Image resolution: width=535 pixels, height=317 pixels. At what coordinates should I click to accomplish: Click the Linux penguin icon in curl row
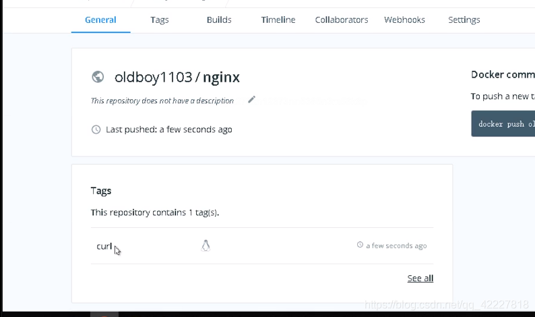(206, 246)
